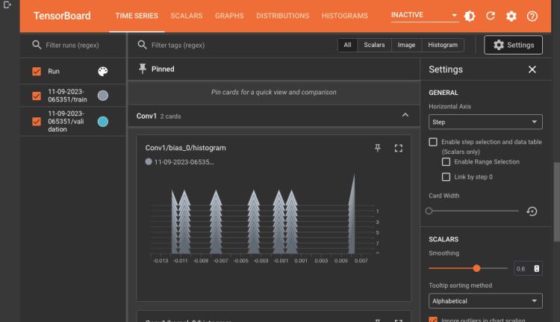Open the Horizontal Axis Step dropdown
Image resolution: width=560 pixels, height=322 pixels.
point(485,122)
